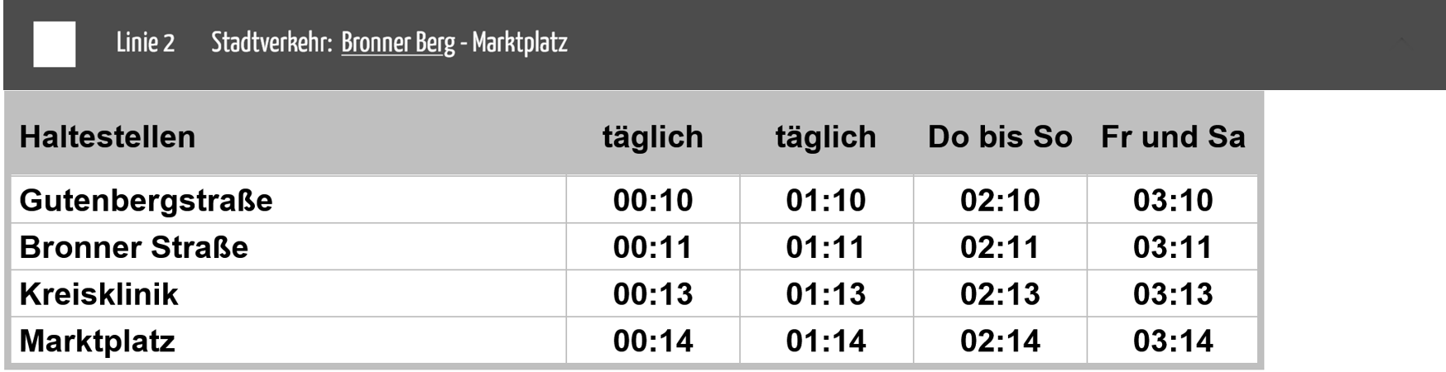Click the Kreisklinik stop name
The height and width of the screenshot is (372, 1446).
pyautogui.click(x=98, y=294)
